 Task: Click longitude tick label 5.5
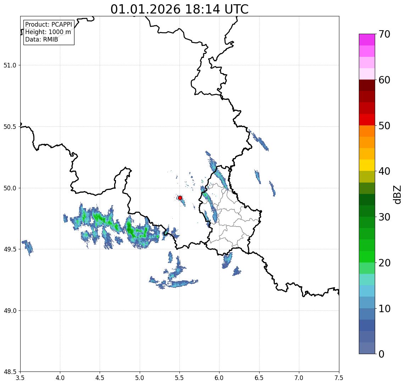click(180, 378)
